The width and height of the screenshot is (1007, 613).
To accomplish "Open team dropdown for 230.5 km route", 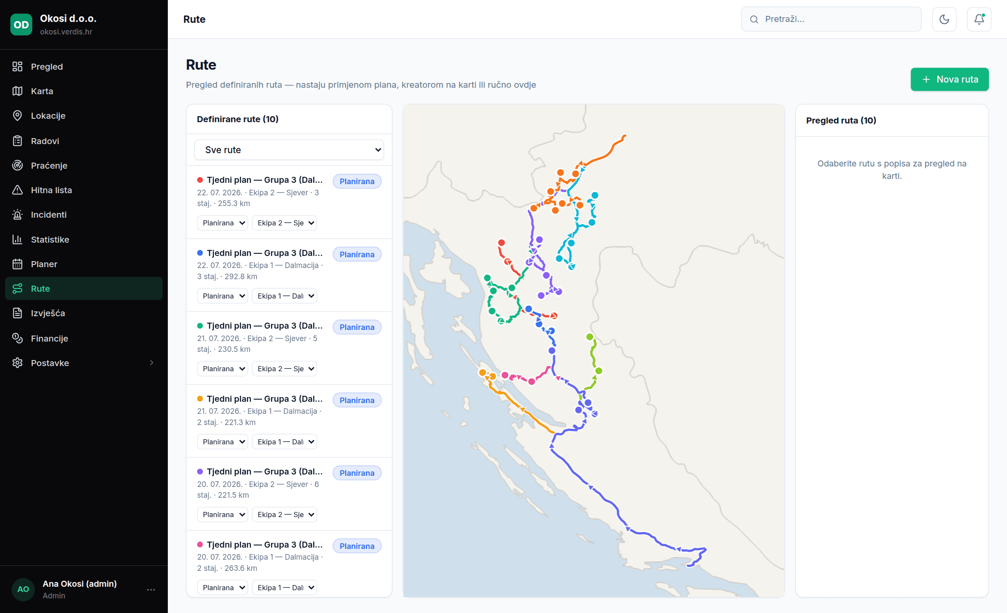I will click(284, 369).
